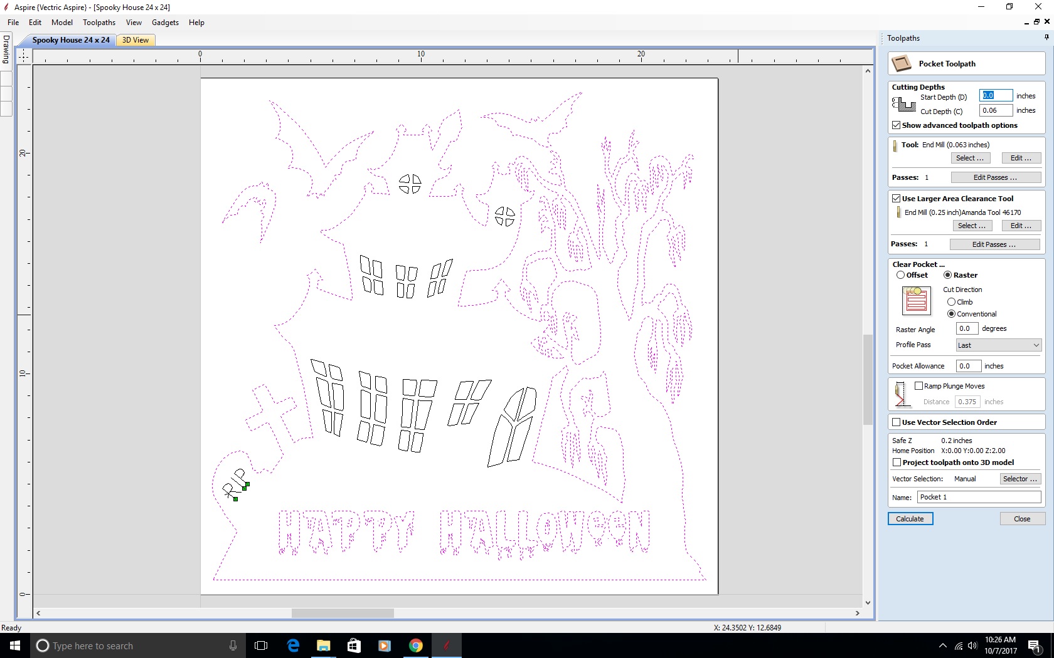This screenshot has height=658, width=1054.
Task: Open the Profile Pass dropdown
Action: pyautogui.click(x=998, y=345)
